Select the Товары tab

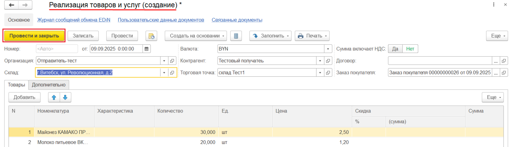click(16, 85)
